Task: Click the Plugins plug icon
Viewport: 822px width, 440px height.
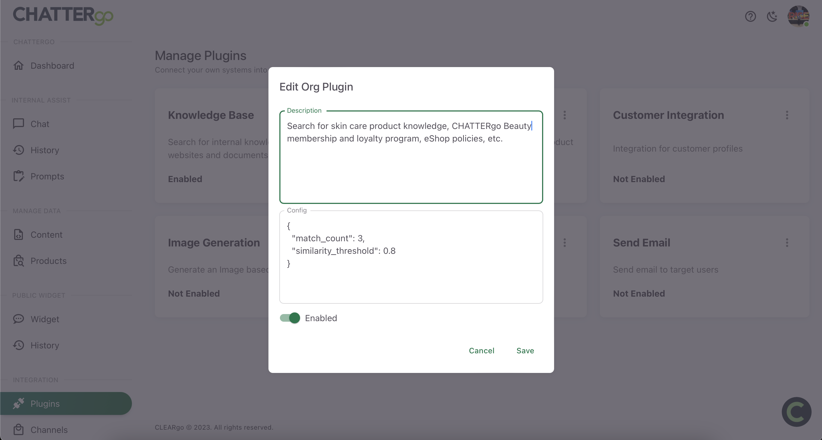Action: pyautogui.click(x=19, y=403)
